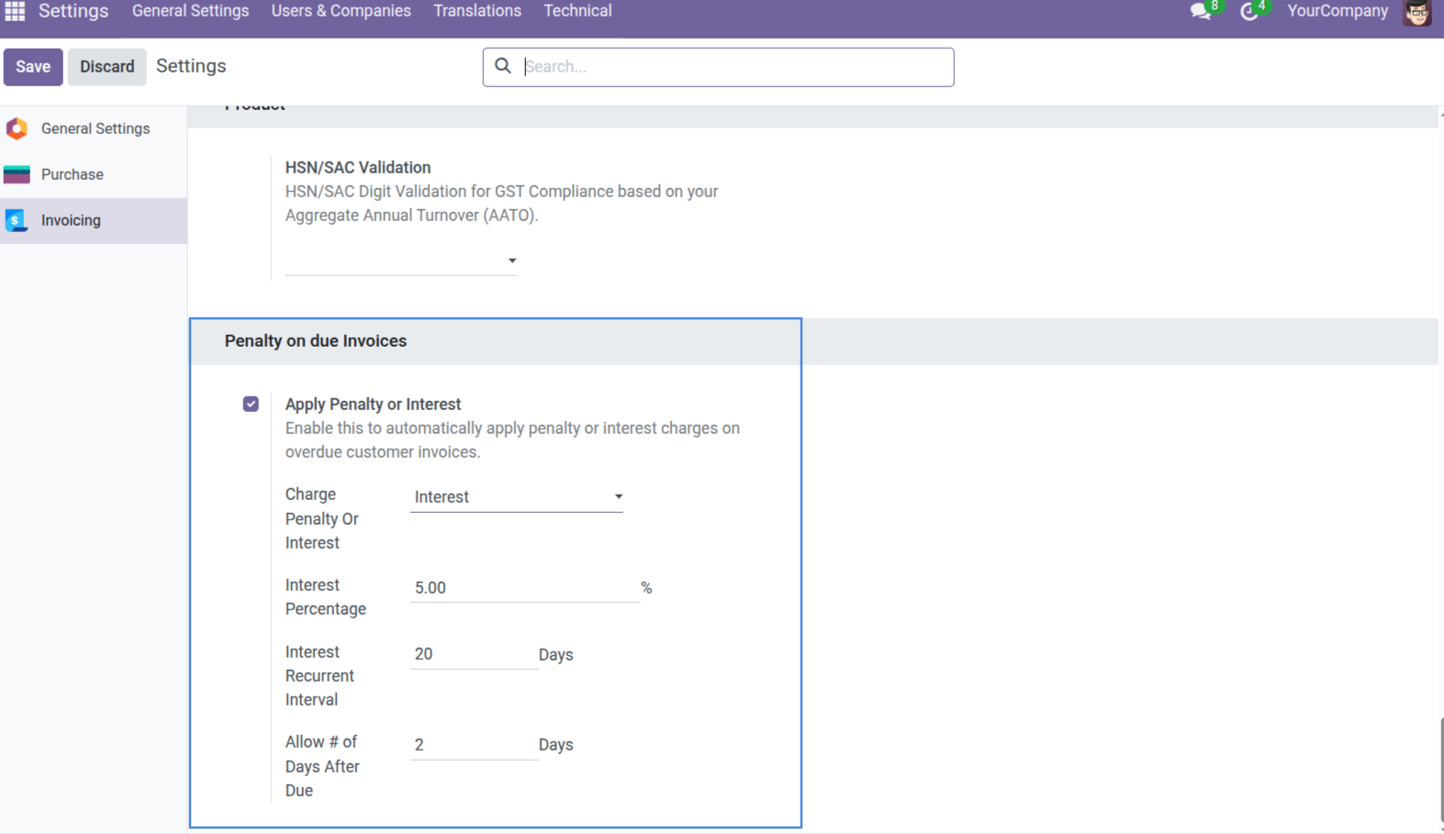Open the Translations menu
Image resolution: width=1444 pixels, height=834 pixels.
tap(477, 11)
